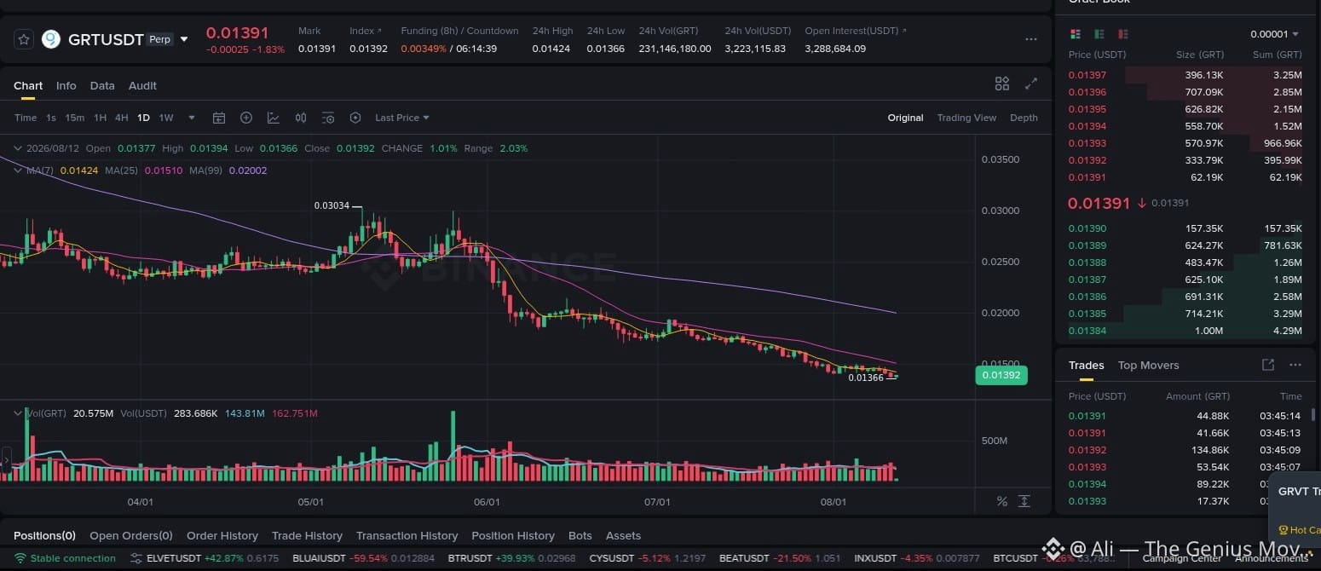Open the ticker bar three-dot menu
Screen dimensions: 1321x571
pyautogui.click(x=1031, y=39)
